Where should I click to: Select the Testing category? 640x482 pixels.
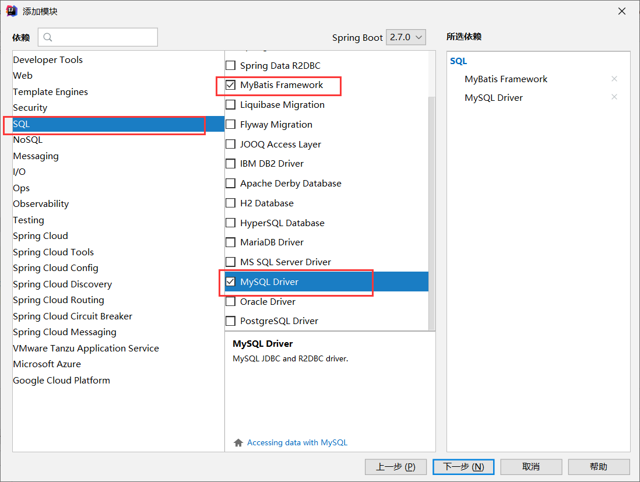(x=28, y=220)
